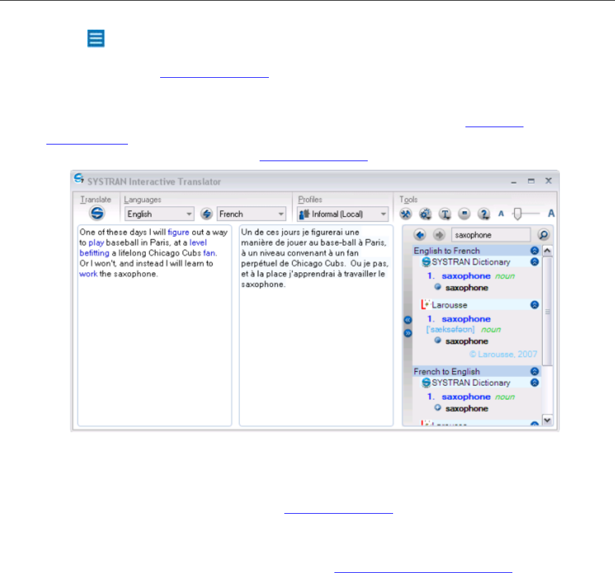Go back with the blue left arrow
The image size is (615, 573).
[420, 235]
